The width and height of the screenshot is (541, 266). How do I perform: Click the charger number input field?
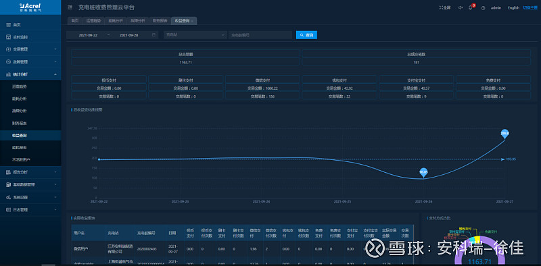click(260, 35)
